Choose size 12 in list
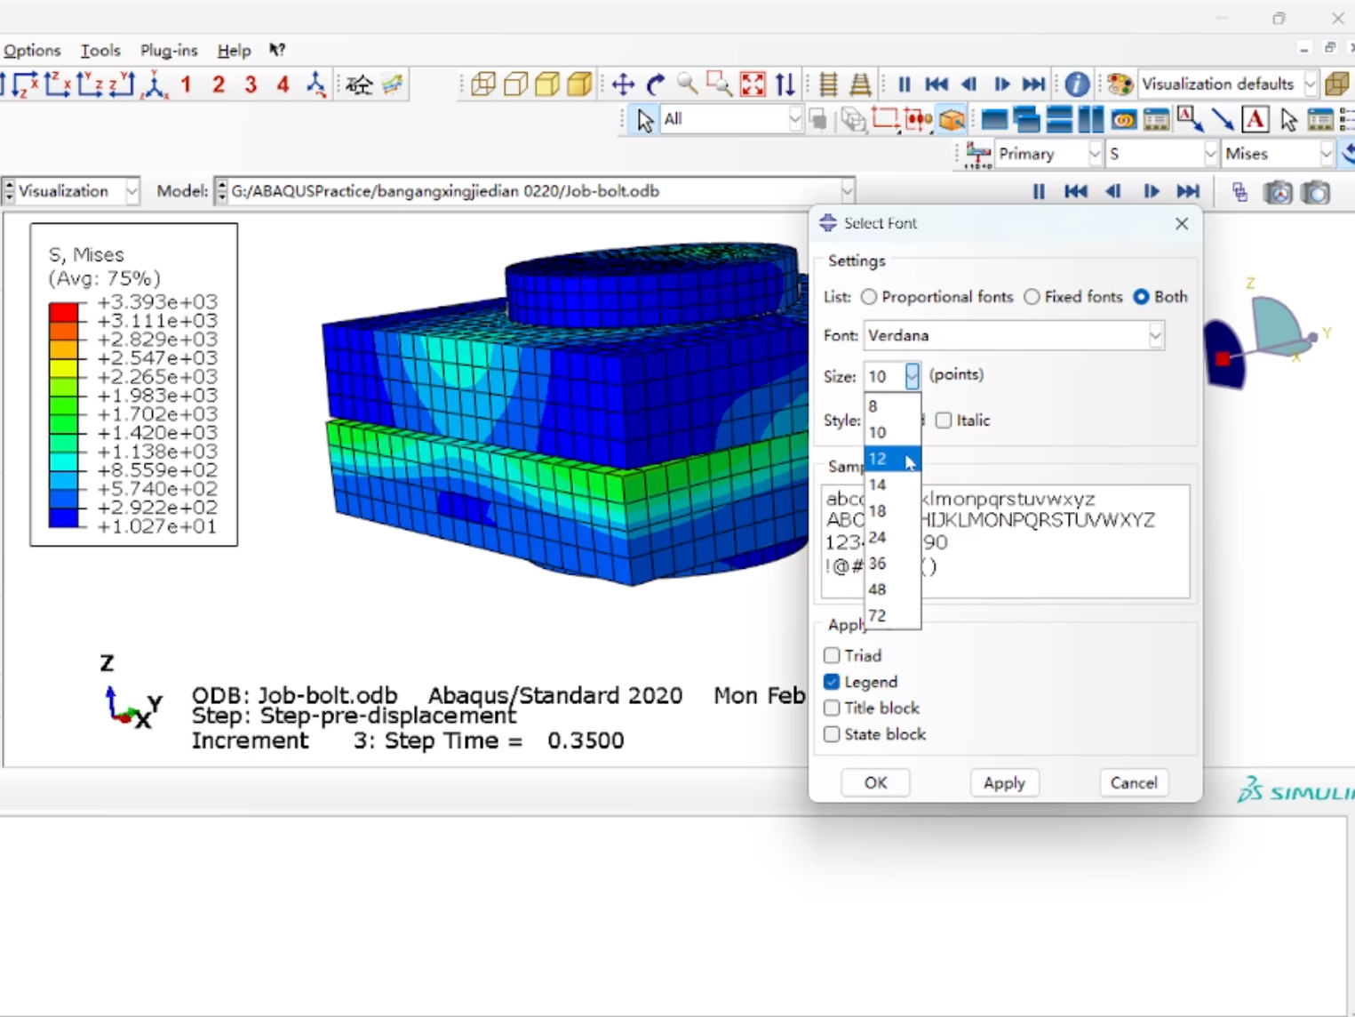Image resolution: width=1355 pixels, height=1017 pixels. point(892,459)
